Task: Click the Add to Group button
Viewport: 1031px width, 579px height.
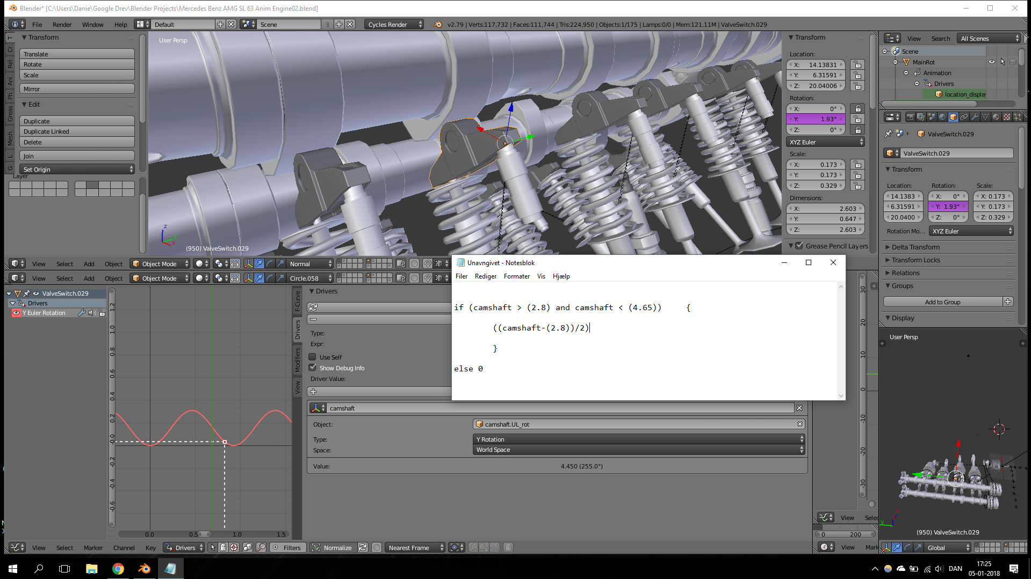Action: click(x=942, y=302)
